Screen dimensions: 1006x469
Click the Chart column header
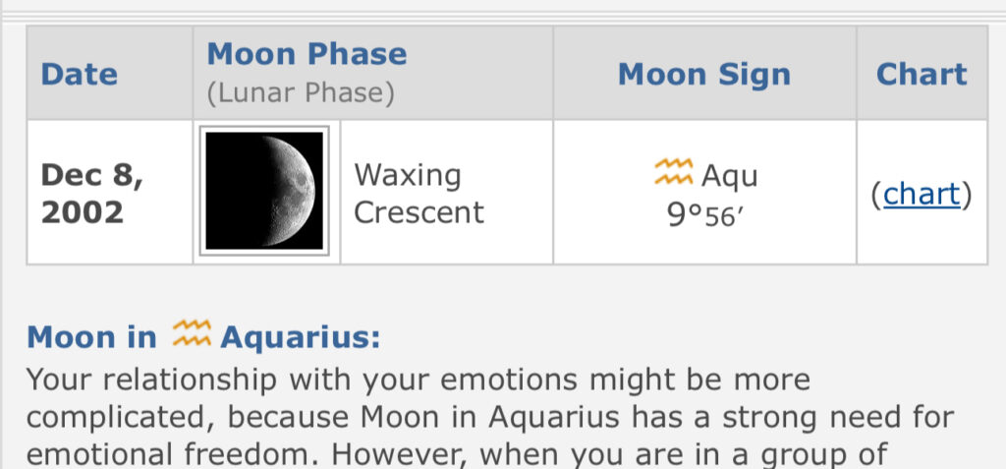tap(921, 75)
